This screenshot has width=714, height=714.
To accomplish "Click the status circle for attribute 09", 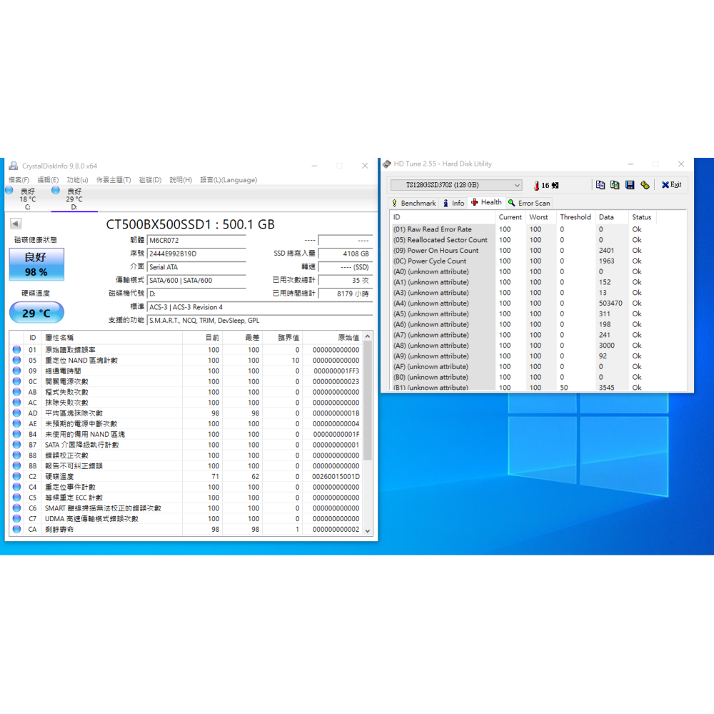I will tap(17, 371).
